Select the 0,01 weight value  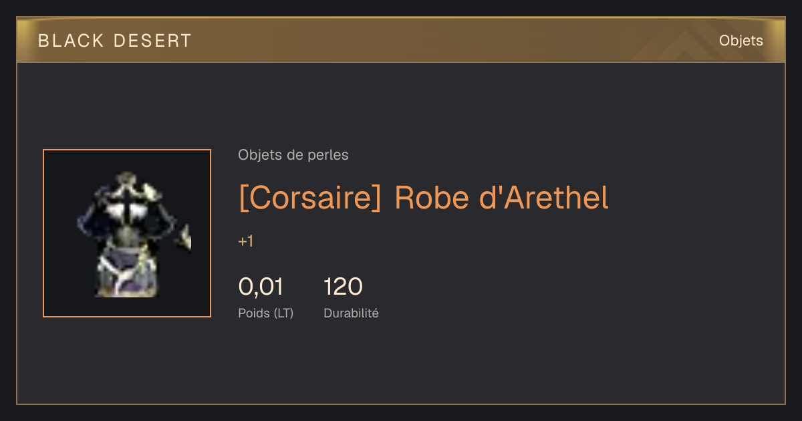pyautogui.click(x=261, y=287)
